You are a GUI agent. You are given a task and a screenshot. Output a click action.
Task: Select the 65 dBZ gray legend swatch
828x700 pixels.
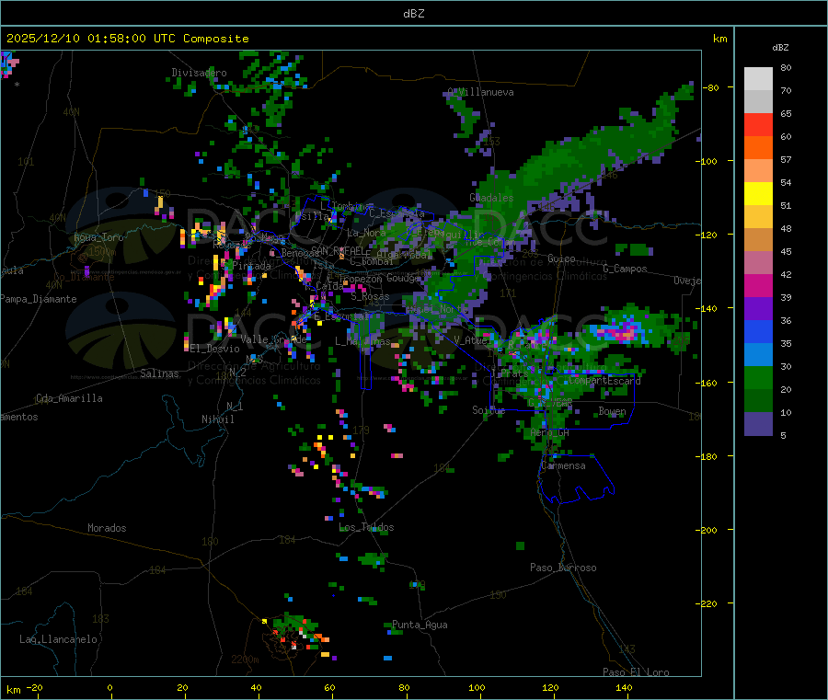tap(758, 102)
